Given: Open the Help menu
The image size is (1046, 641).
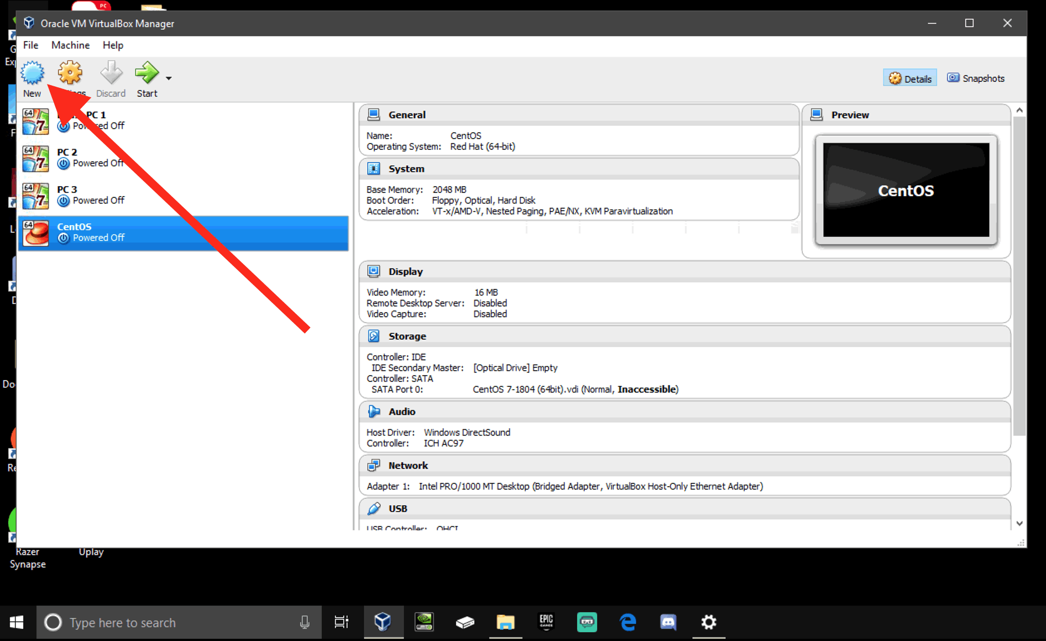Looking at the screenshot, I should pyautogui.click(x=113, y=45).
